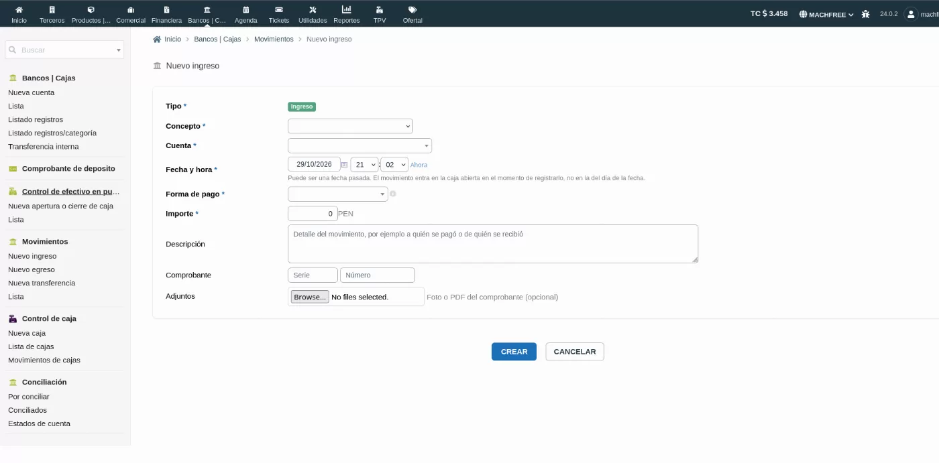Click the Movimientos section bank icon
The height and width of the screenshot is (463, 939).
(x=13, y=241)
